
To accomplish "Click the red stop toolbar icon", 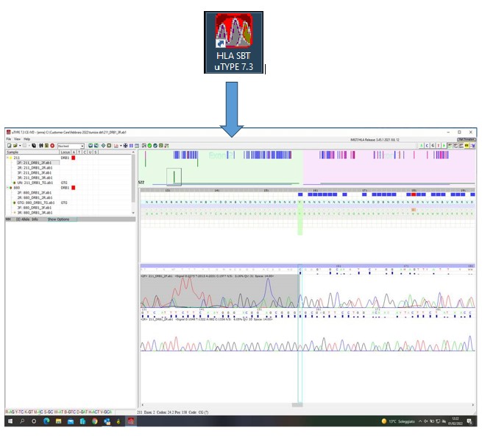I will [52, 146].
